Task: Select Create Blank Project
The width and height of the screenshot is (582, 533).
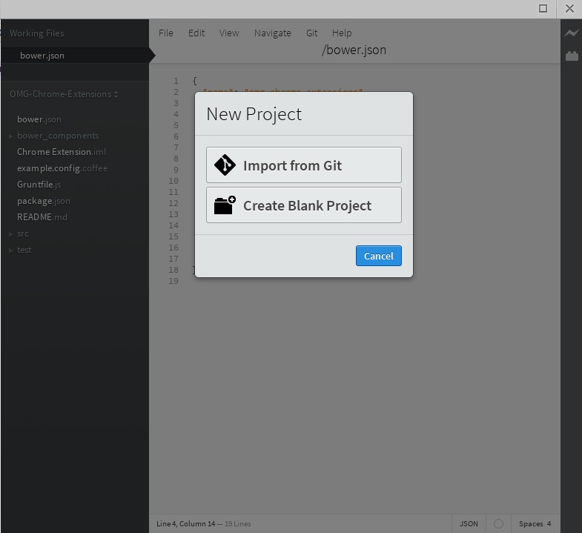Action: click(x=304, y=205)
